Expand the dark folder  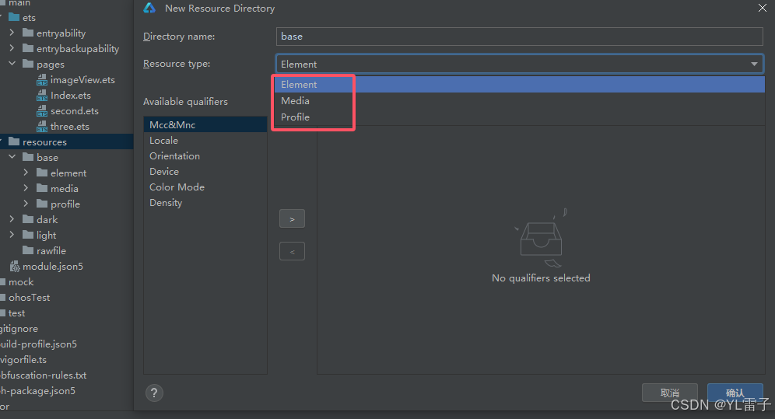pos(12,219)
